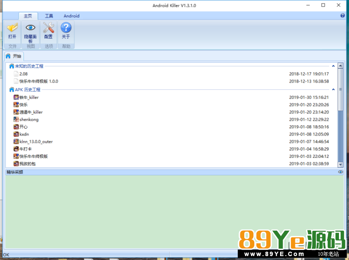
Task: Click the 牛打卡 project icon
Action: [16, 149]
